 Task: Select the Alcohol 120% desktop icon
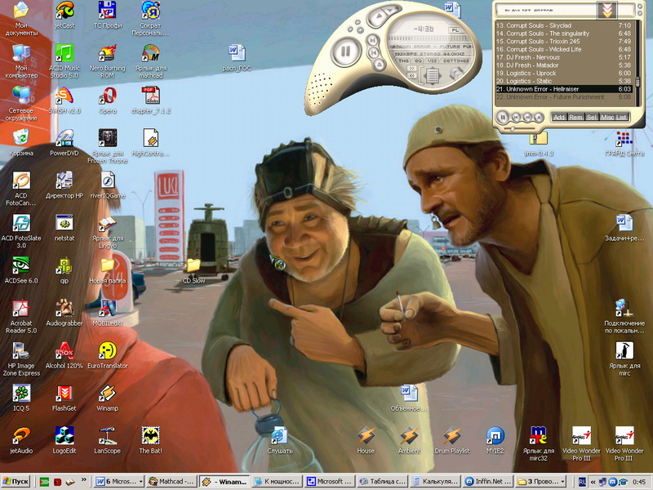[64, 355]
